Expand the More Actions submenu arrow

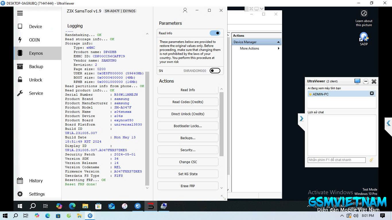[x=278, y=48]
